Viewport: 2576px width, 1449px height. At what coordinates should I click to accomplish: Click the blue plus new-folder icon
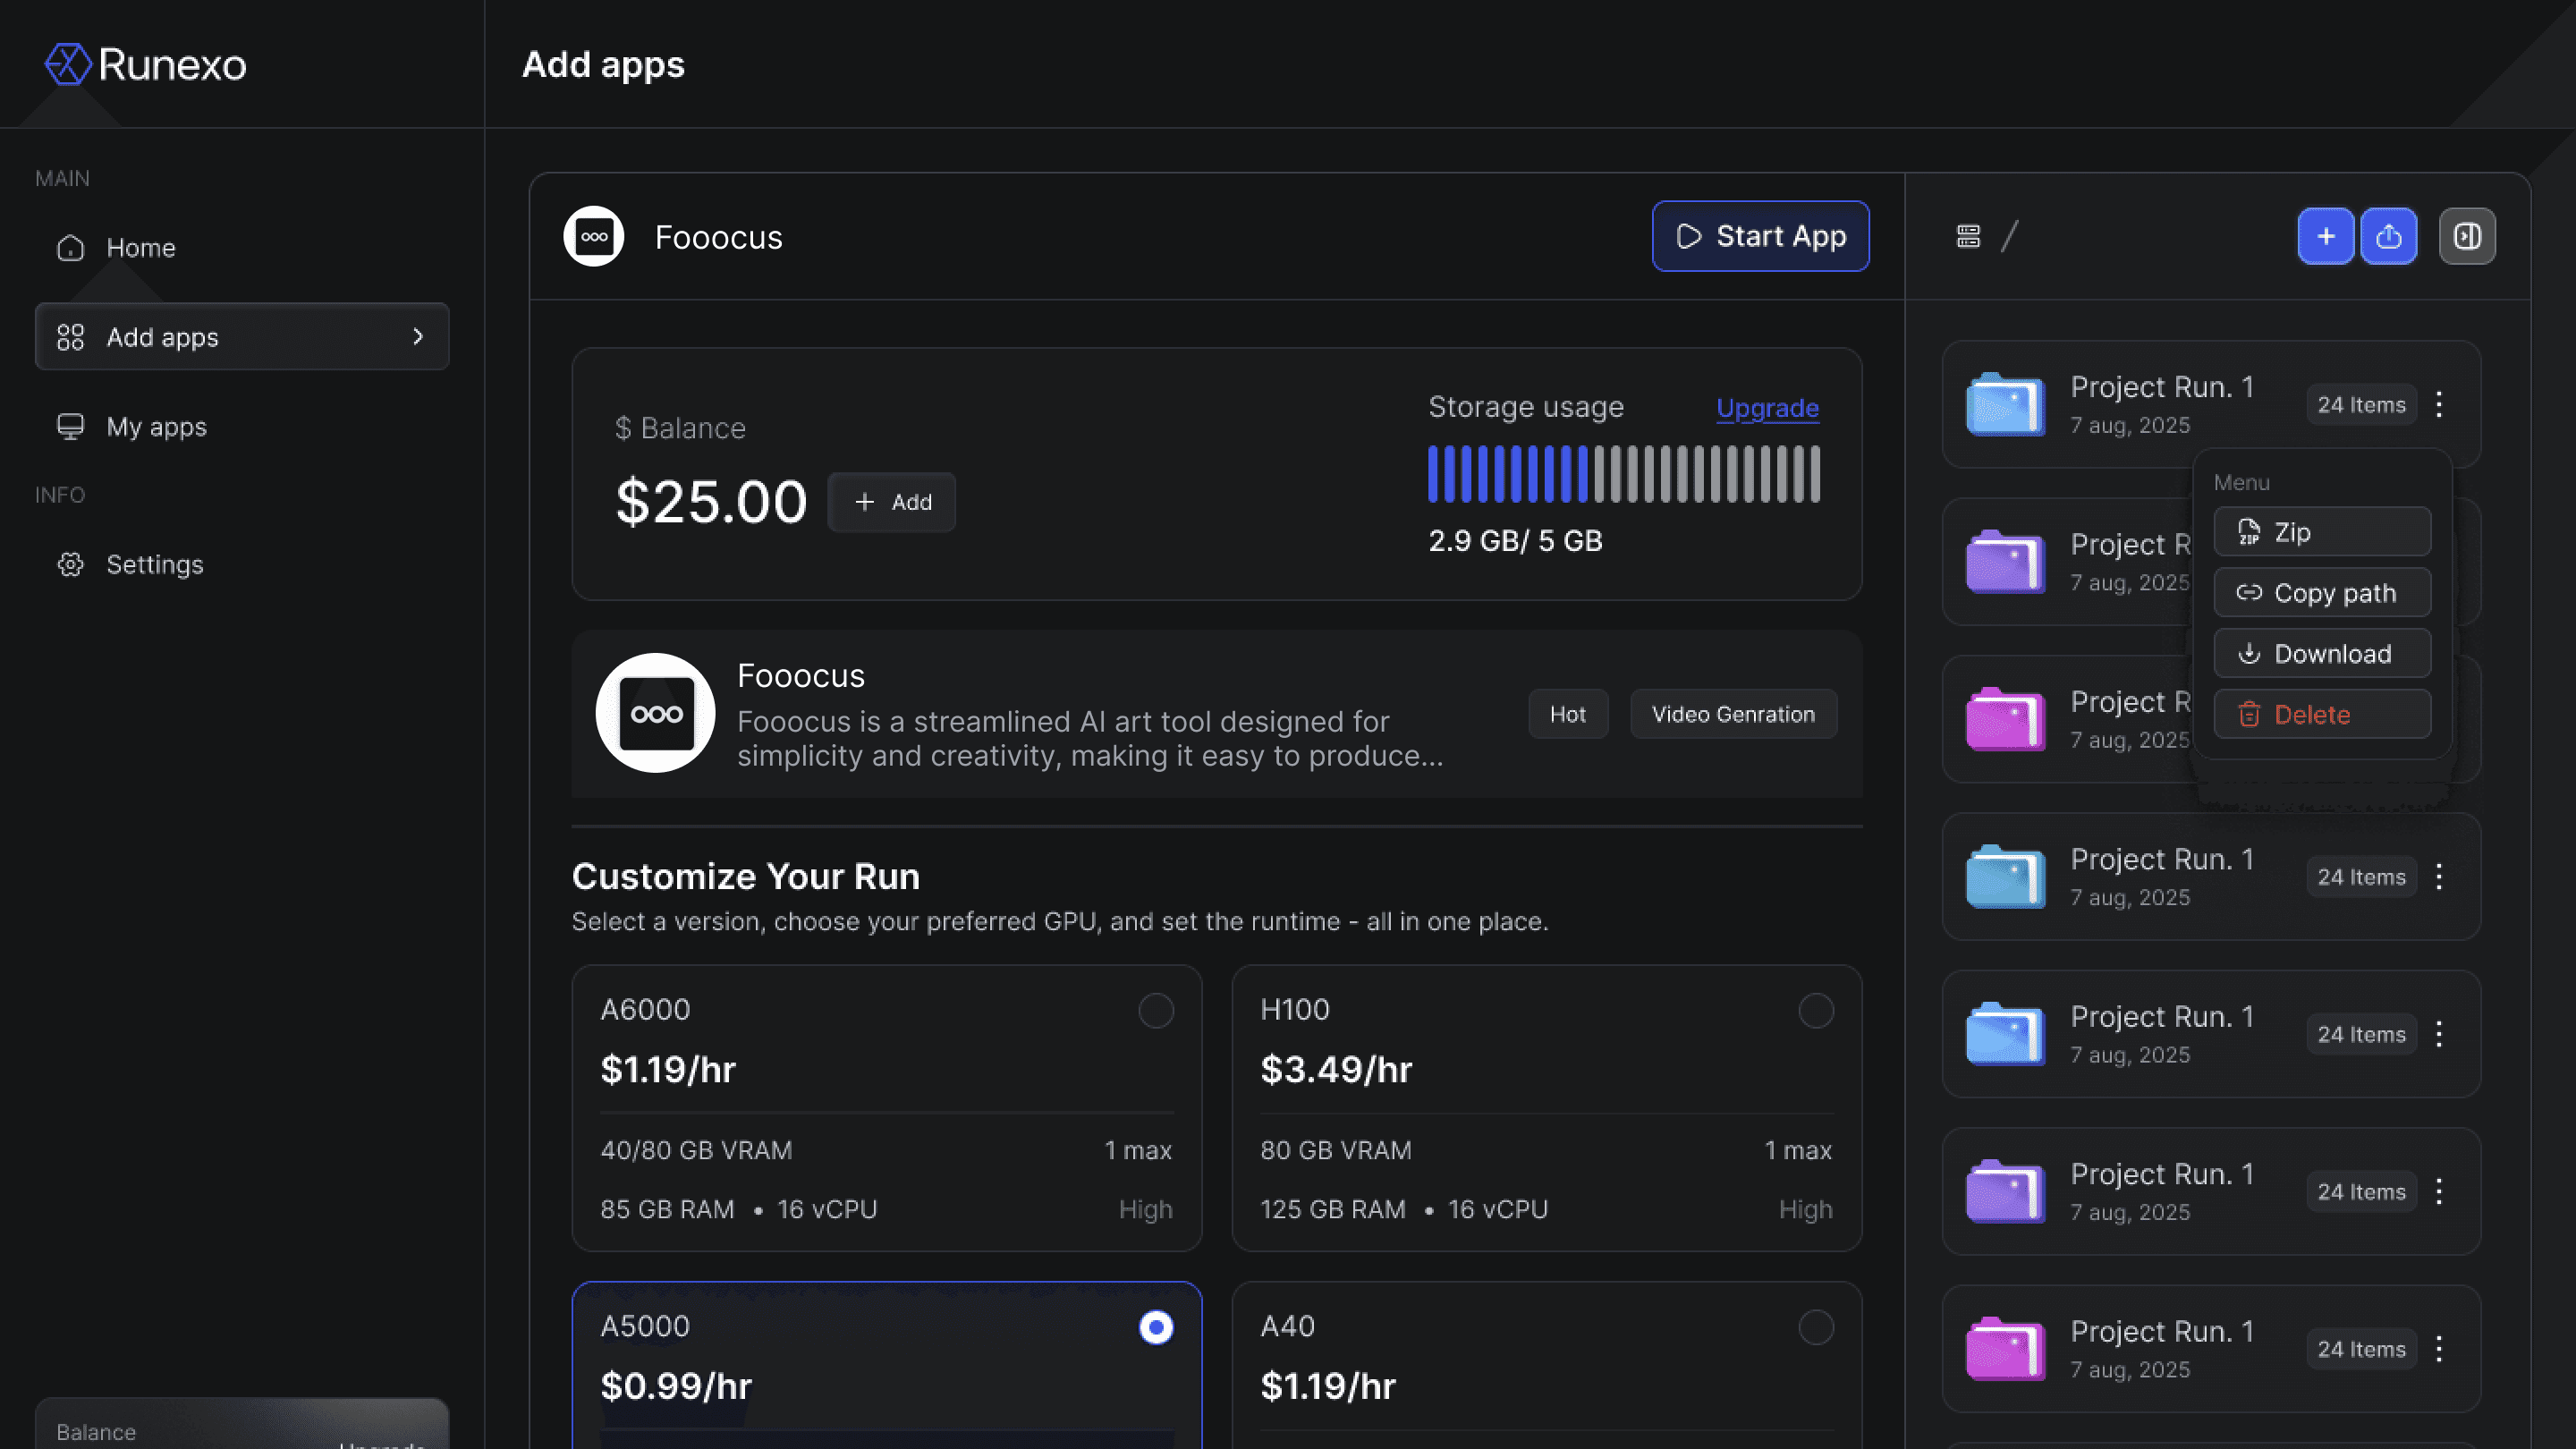pos(2325,237)
